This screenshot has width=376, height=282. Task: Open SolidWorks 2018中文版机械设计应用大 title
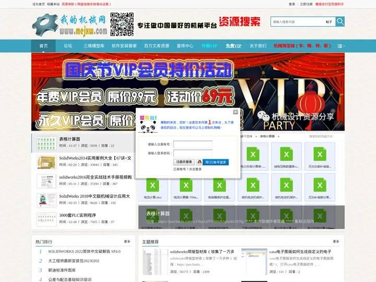coord(95,196)
